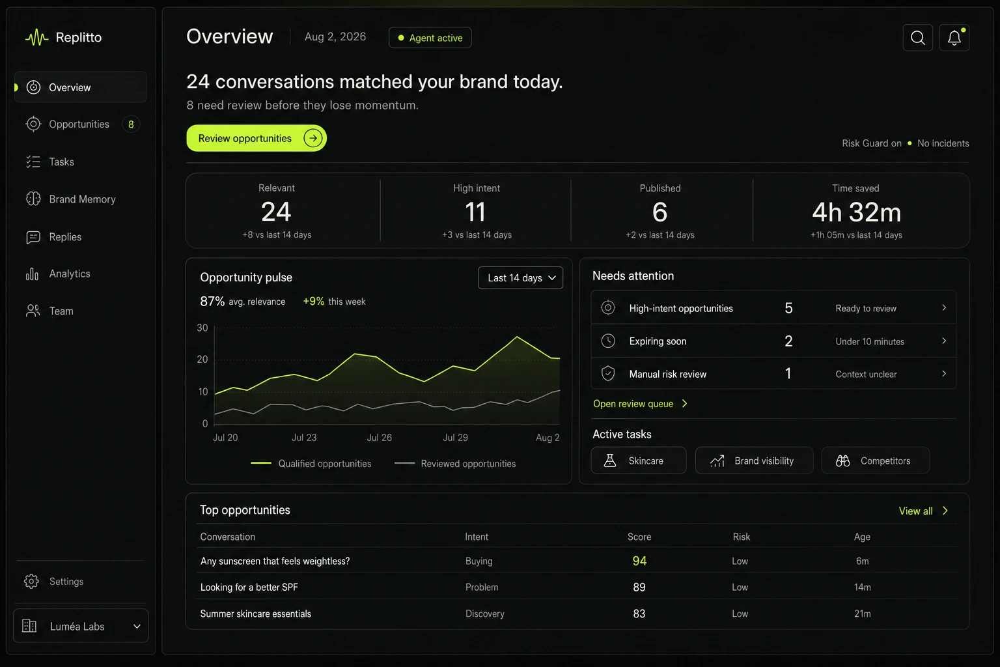Click the Agent active status pill
Image resolution: width=1000 pixels, height=667 pixels.
point(430,38)
